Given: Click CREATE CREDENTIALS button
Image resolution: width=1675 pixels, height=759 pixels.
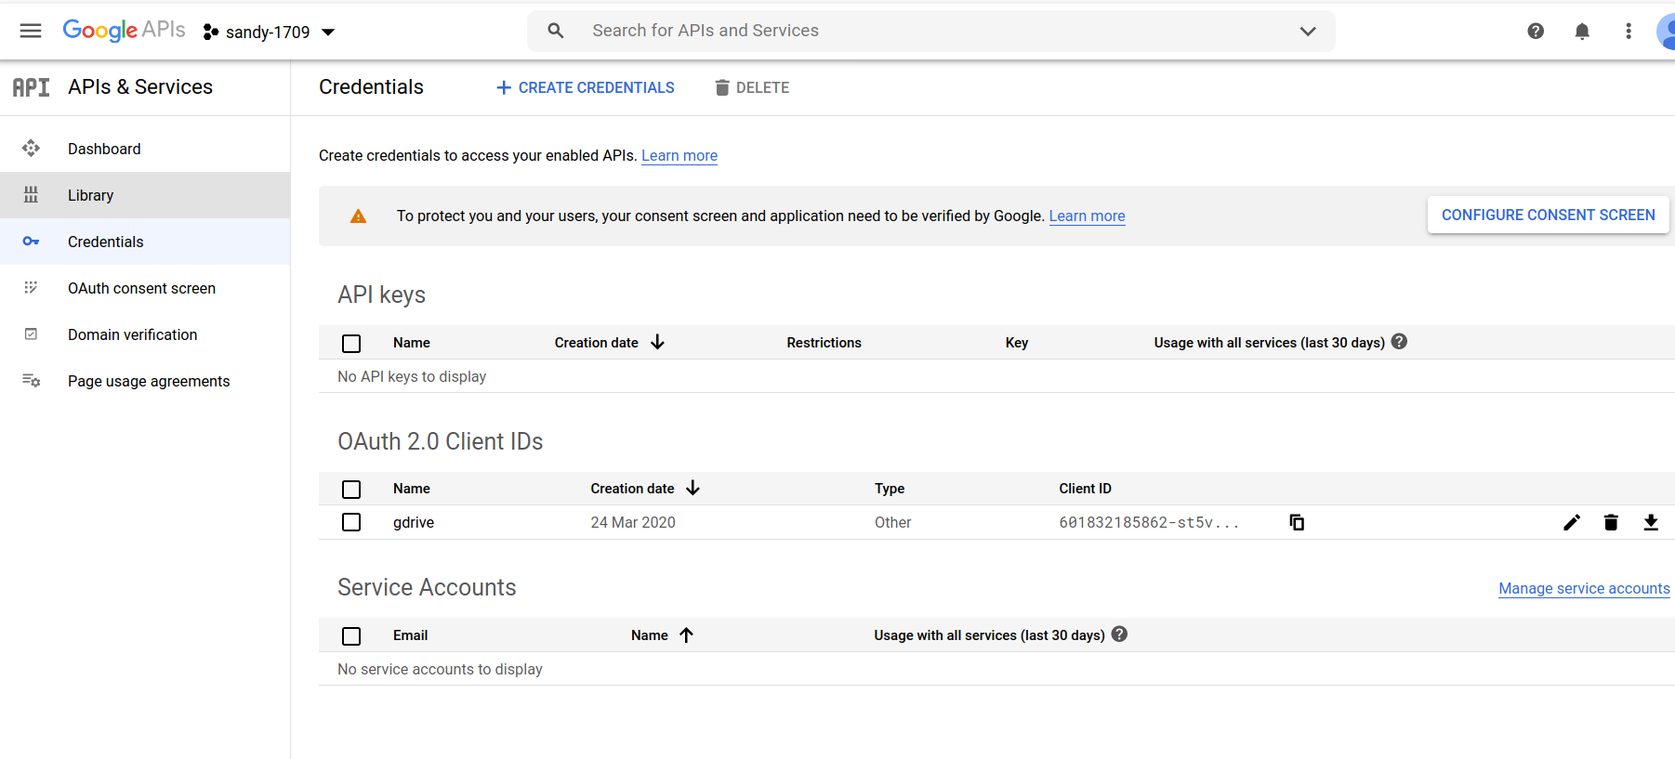Looking at the screenshot, I should click(586, 87).
